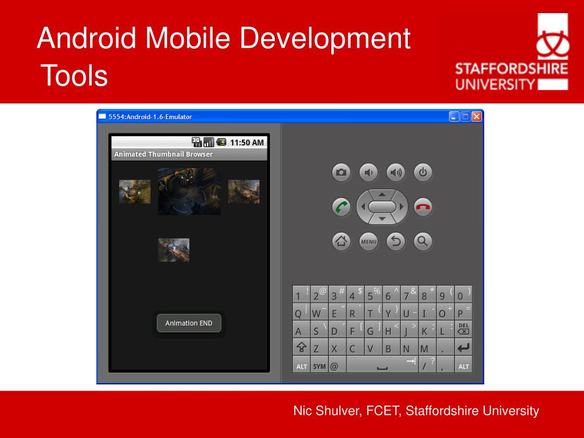Image resolution: width=584 pixels, height=438 pixels.
Task: Click the Animated Thumbnail Browser title bar
Action: point(189,154)
